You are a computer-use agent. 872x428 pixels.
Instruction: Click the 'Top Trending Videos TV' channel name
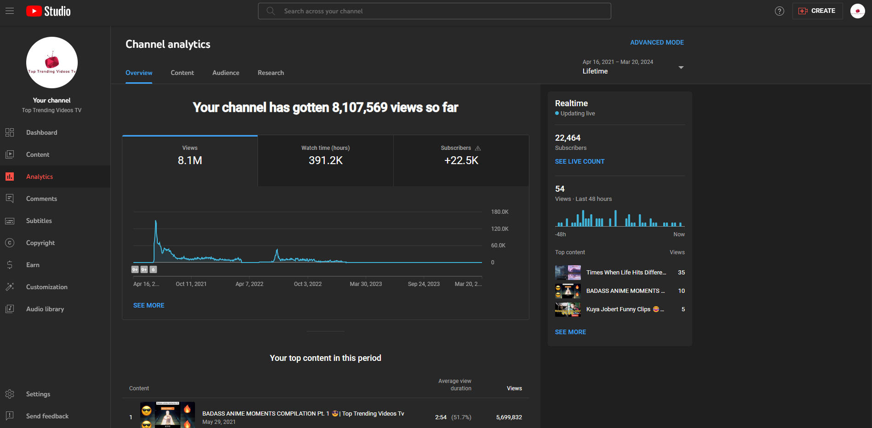coord(52,110)
